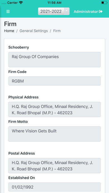Tap the Carrier text in status bar
The height and width of the screenshot is (193, 109).
coord(13,2)
